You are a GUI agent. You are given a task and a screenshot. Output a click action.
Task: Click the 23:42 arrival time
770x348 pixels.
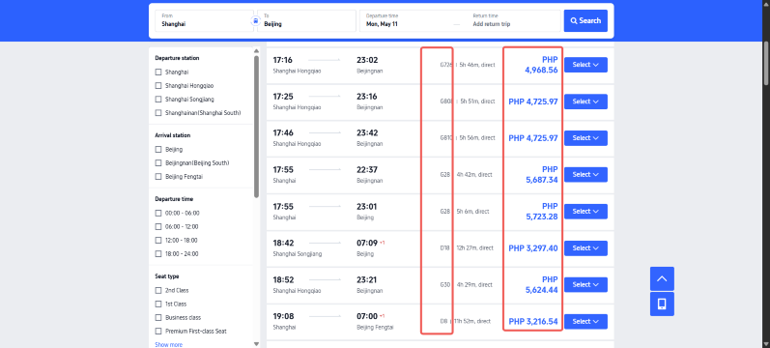(367, 133)
